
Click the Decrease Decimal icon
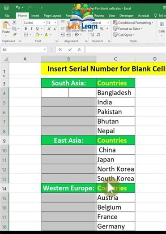98,35
